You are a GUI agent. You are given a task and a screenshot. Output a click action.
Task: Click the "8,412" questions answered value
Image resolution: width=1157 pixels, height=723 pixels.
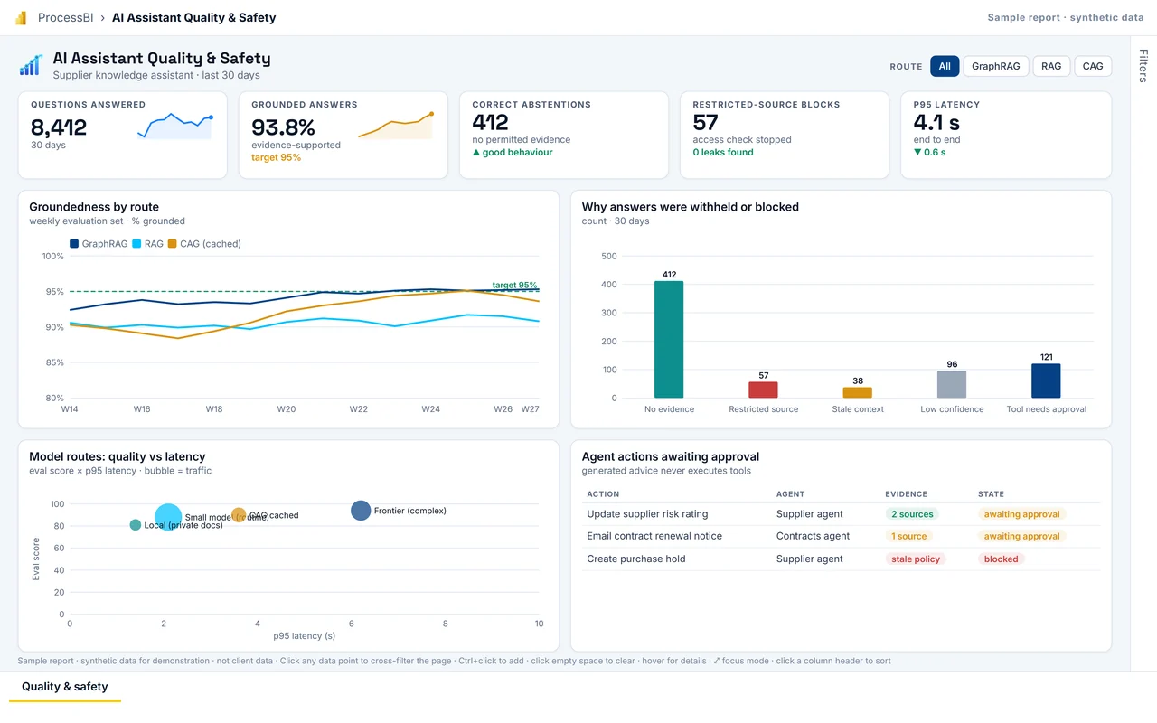point(59,127)
